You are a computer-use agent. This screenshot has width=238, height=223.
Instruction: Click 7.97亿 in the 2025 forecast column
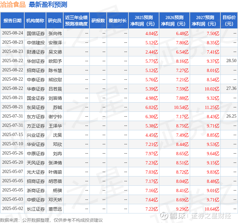pos(152,154)
